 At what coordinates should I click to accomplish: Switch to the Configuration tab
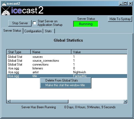(x=33, y=31)
